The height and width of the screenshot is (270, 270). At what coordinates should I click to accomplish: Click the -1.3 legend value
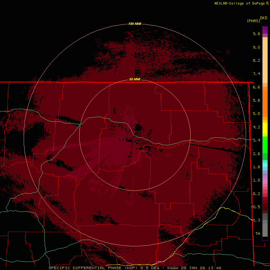[255, 220]
